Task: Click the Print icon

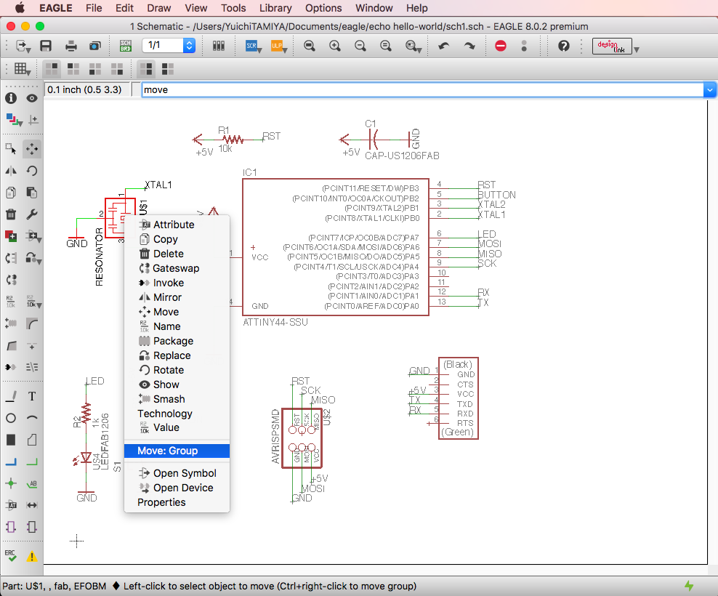Action: click(71, 46)
